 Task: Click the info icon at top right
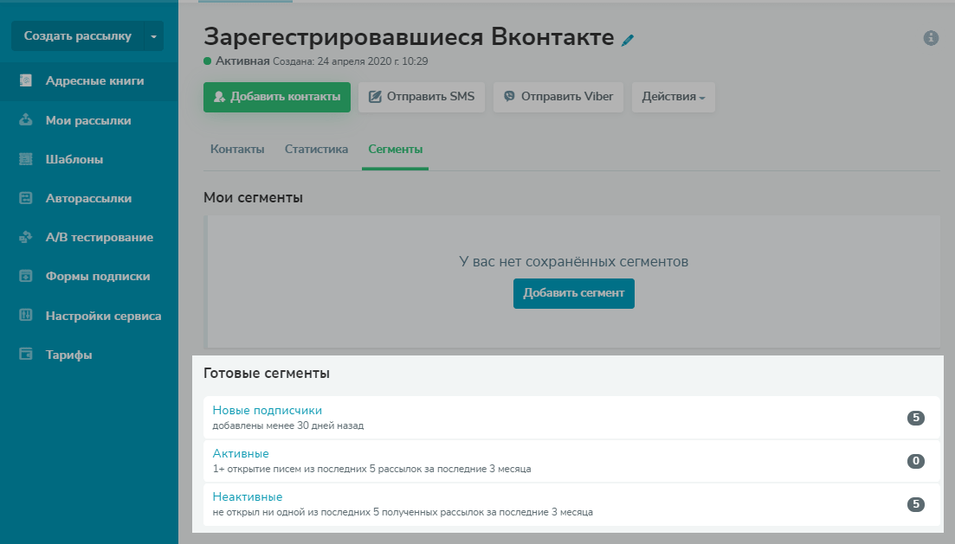coord(931,38)
